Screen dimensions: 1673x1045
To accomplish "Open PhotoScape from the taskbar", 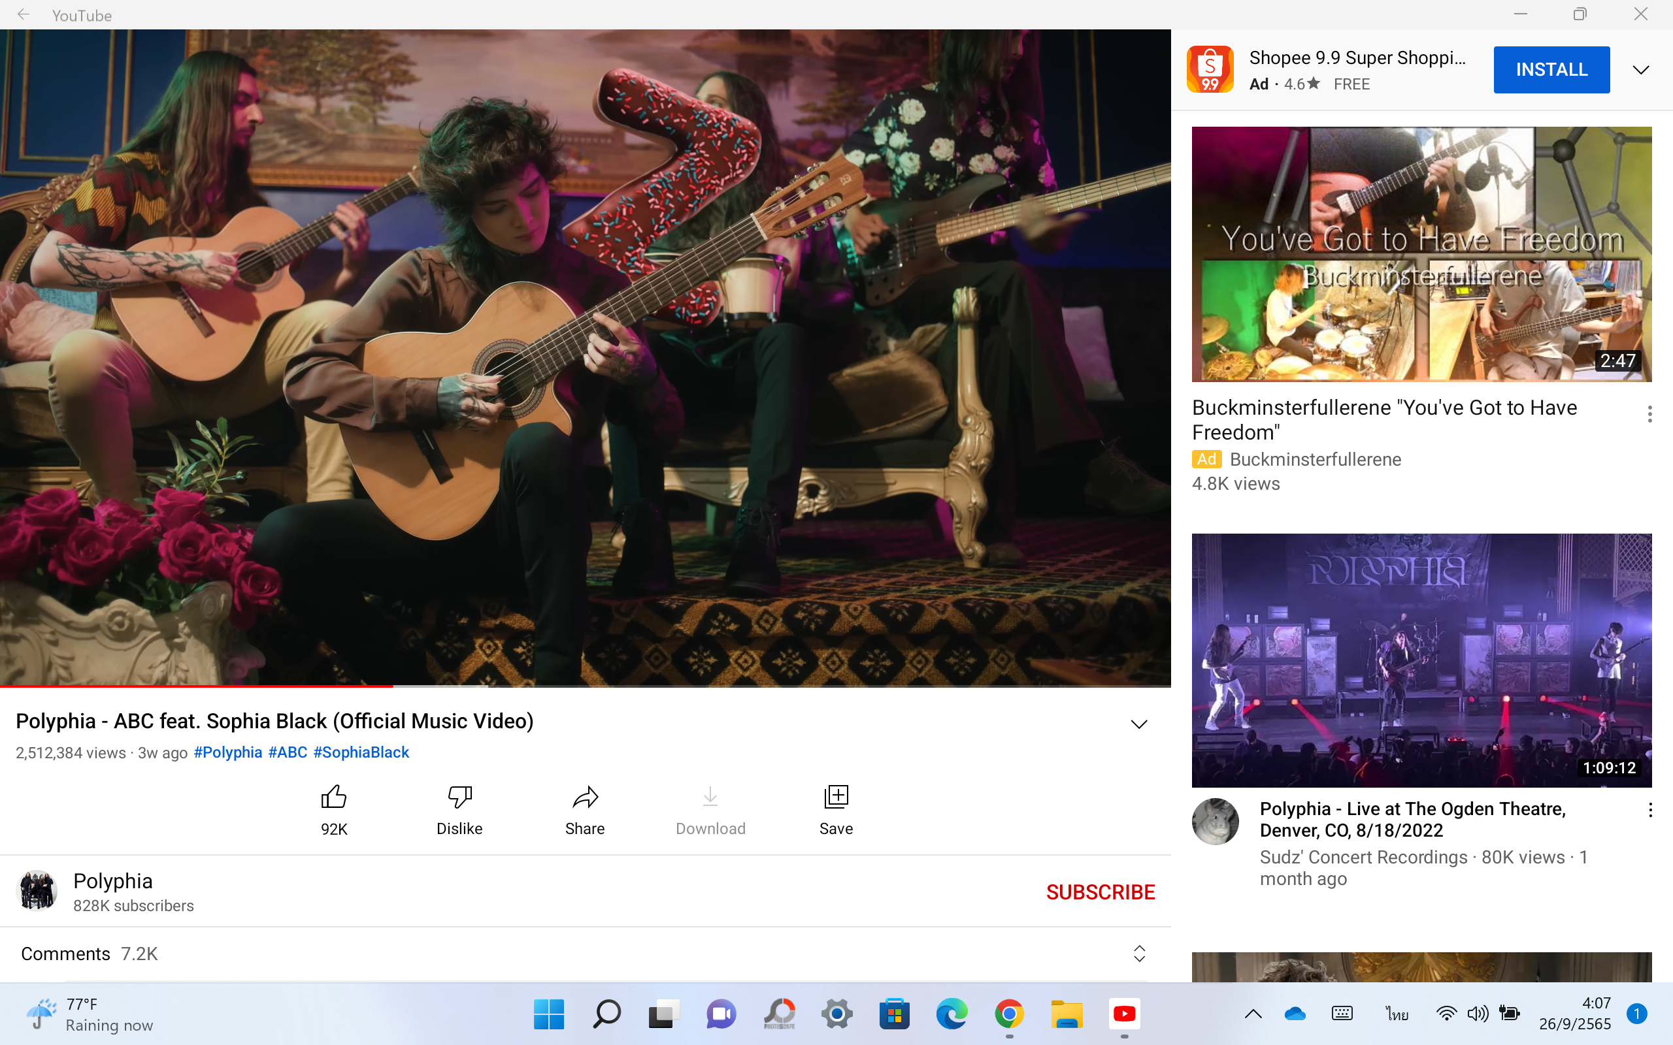I will (x=779, y=1014).
